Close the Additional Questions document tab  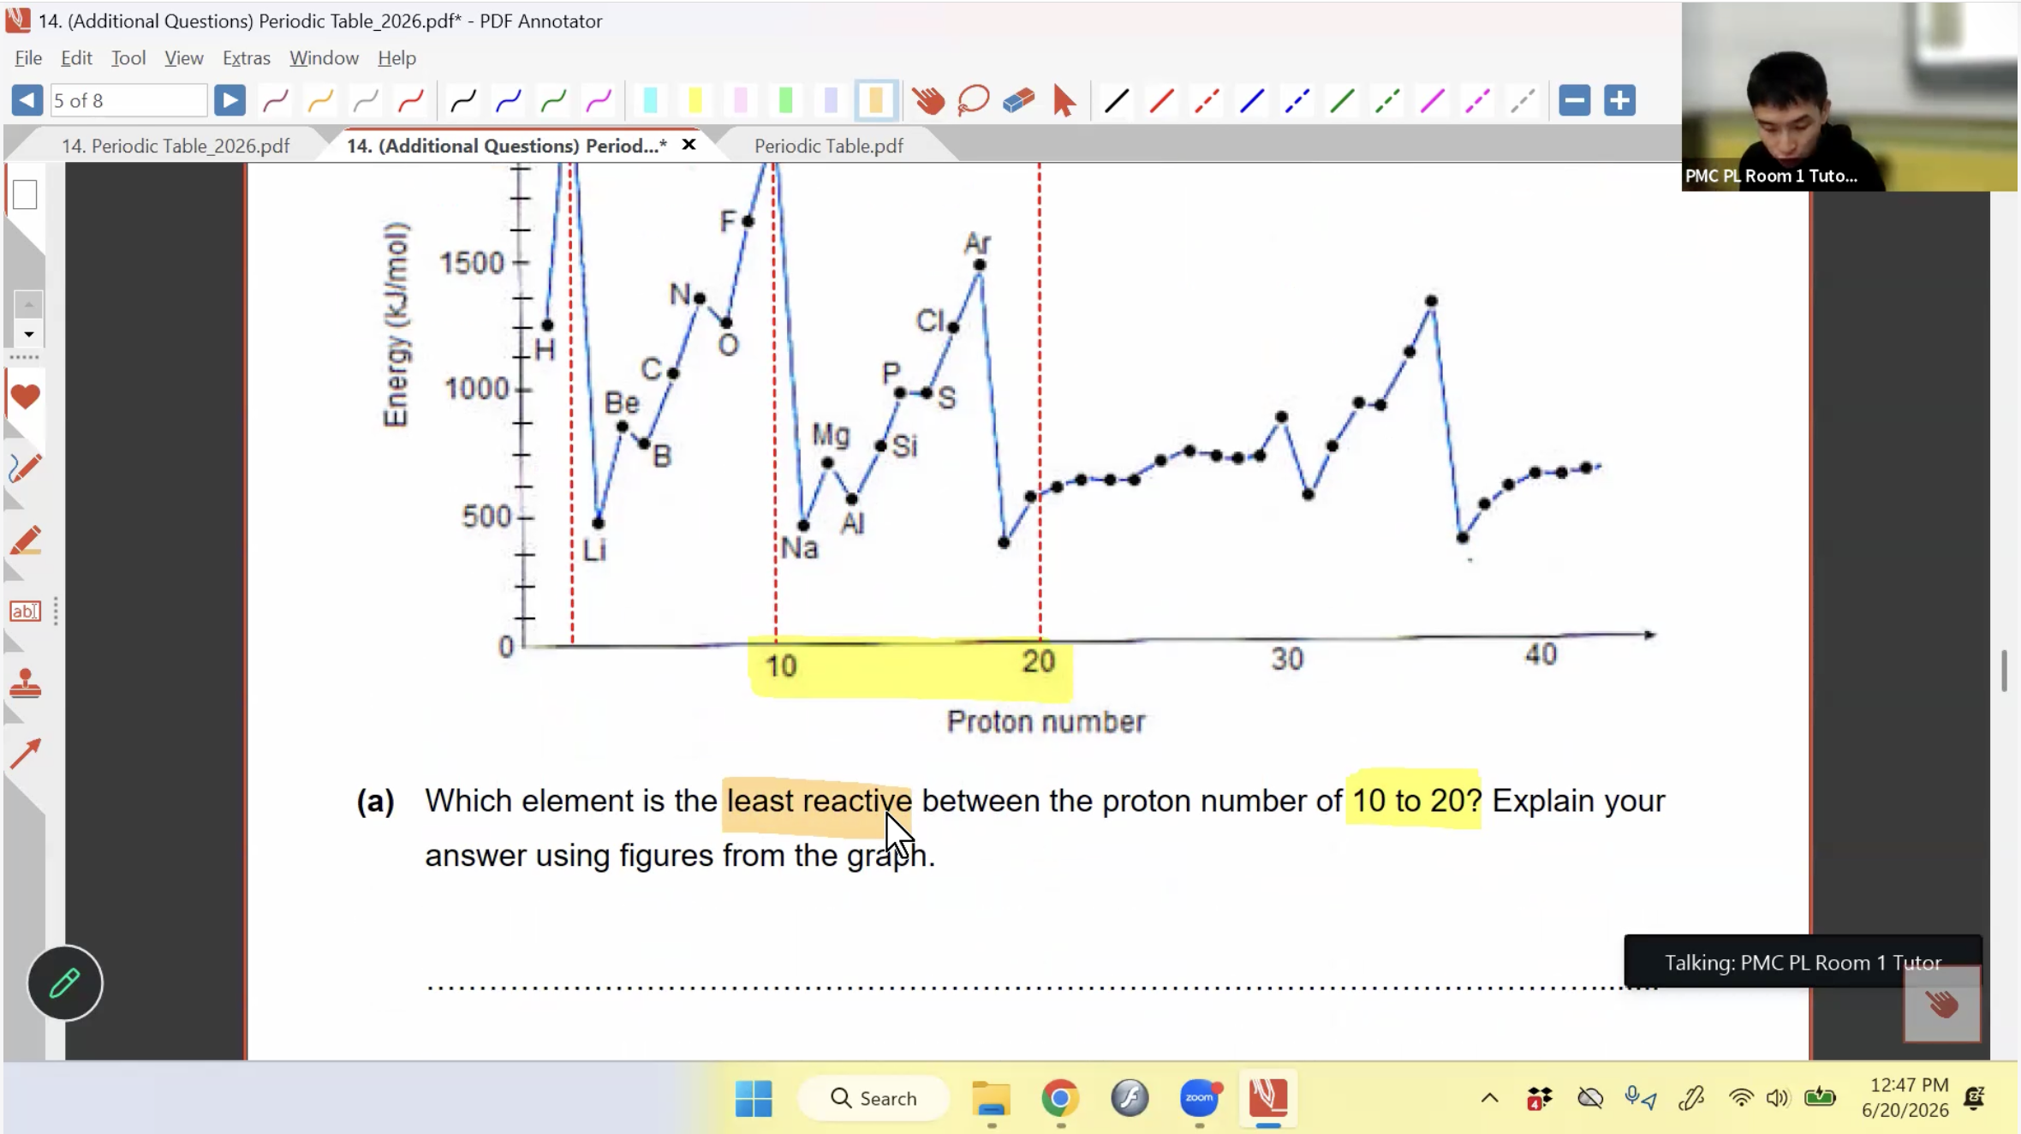point(689,145)
